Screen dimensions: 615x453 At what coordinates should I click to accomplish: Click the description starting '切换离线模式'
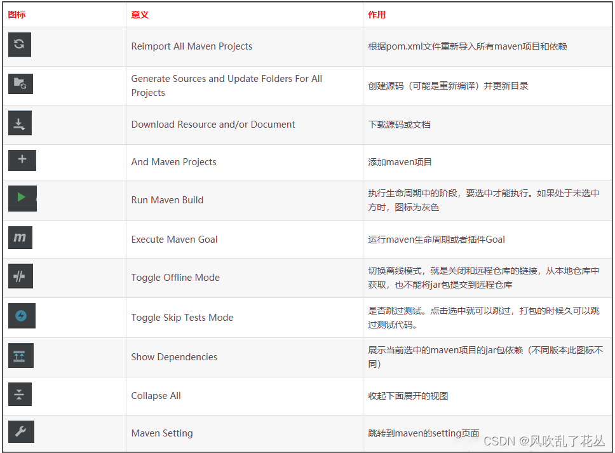pos(483,278)
